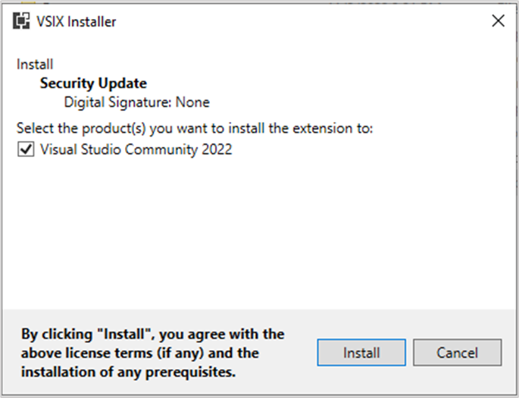Click the Install button

coord(361,353)
